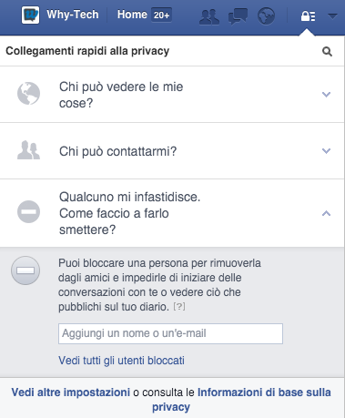Go to Home in top bar
The height and width of the screenshot is (418, 345).
pos(132,15)
